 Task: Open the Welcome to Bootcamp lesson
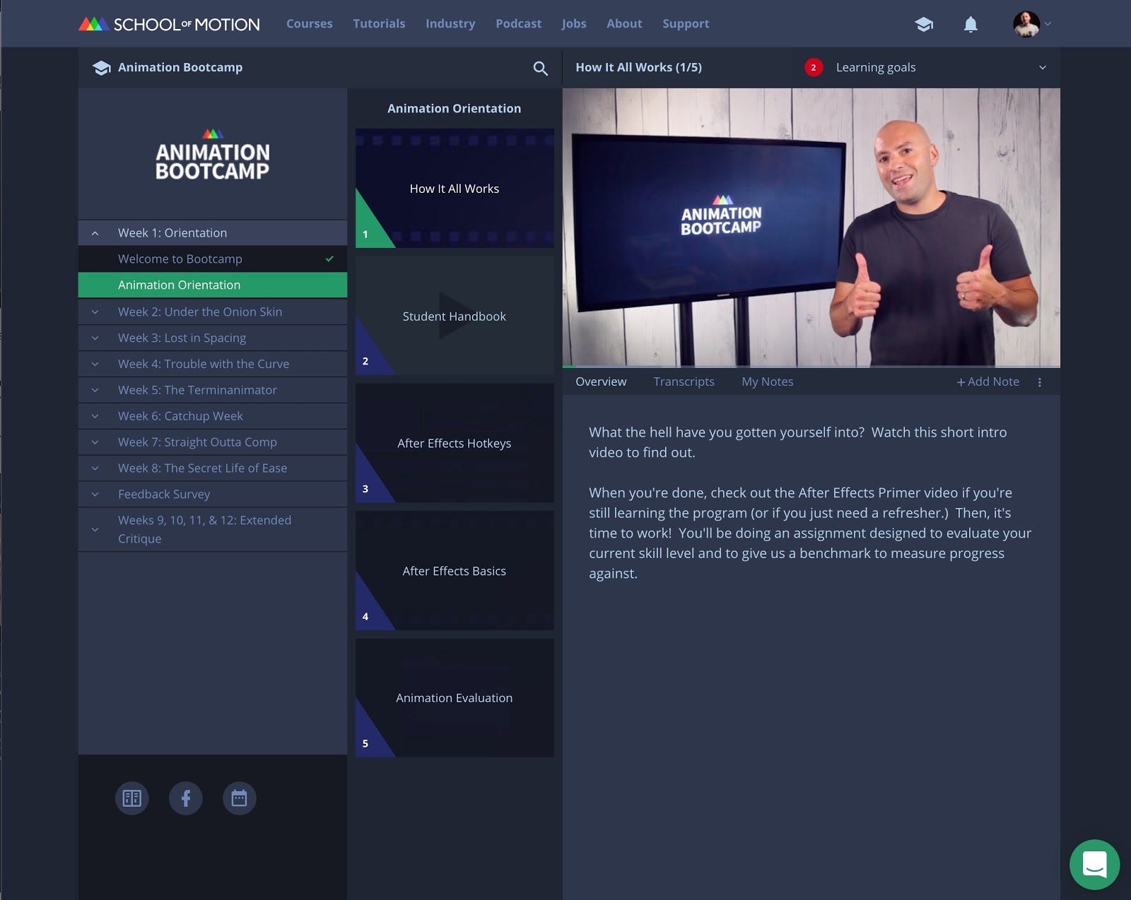tap(213, 259)
